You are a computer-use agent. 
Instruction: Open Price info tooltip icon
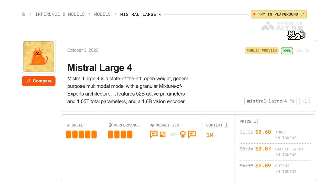[x=255, y=121]
